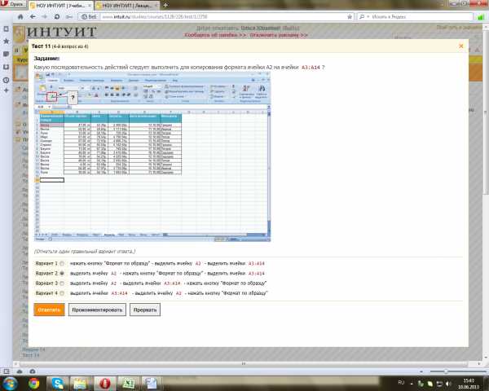
Task: Open the new tab plus button
Action: [x=165, y=5]
